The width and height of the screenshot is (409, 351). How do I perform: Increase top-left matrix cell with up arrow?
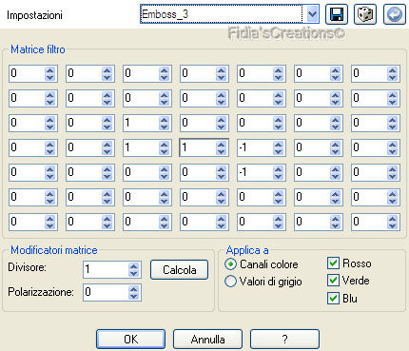click(x=50, y=70)
